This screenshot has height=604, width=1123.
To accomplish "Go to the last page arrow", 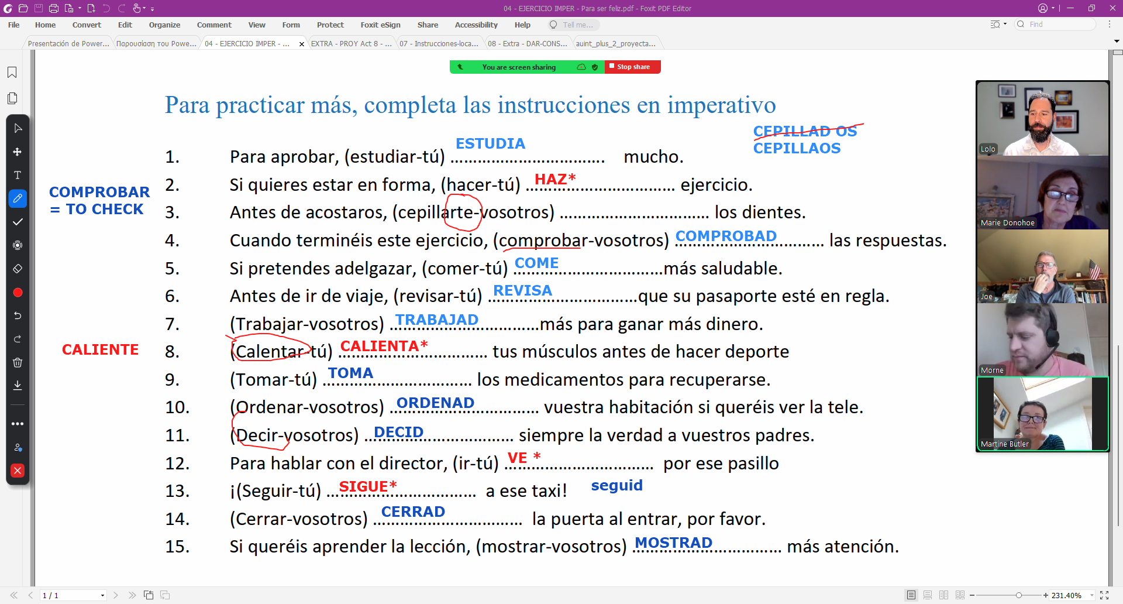I will 132,595.
